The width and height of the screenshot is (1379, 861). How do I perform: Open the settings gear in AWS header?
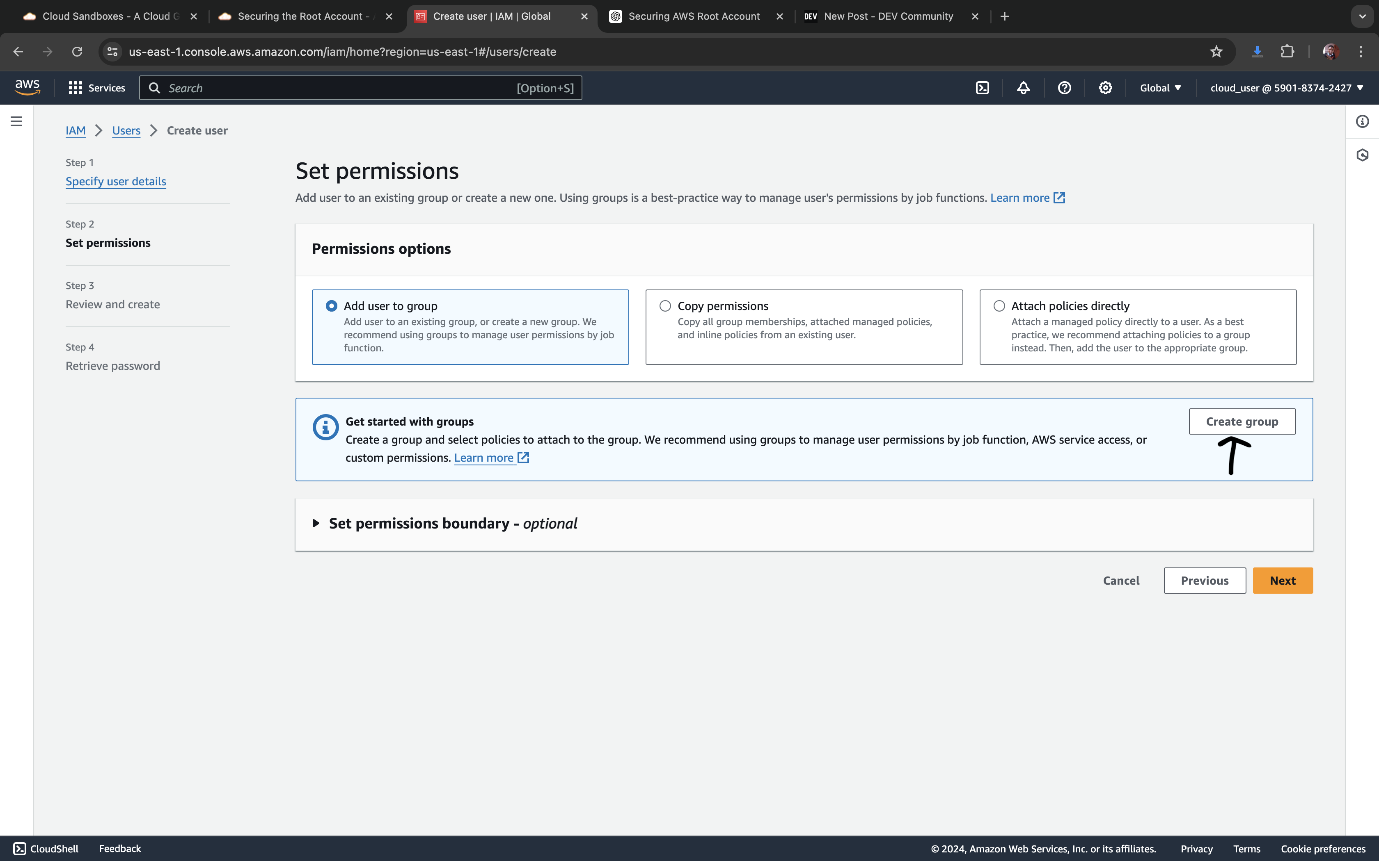1106,88
